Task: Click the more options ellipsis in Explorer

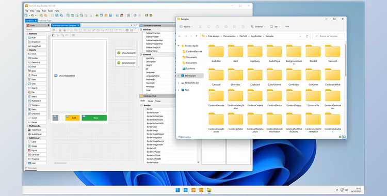Action: pos(287,27)
